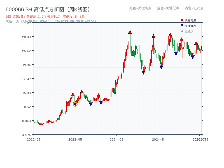Click the 15.00 y-axis label
This screenshot has height=168, width=224.
point(27,93)
